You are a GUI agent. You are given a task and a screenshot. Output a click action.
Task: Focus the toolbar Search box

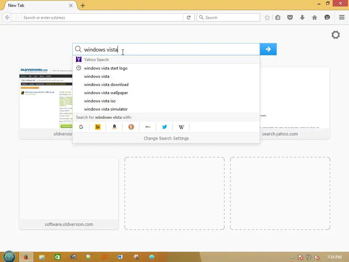coord(228,17)
